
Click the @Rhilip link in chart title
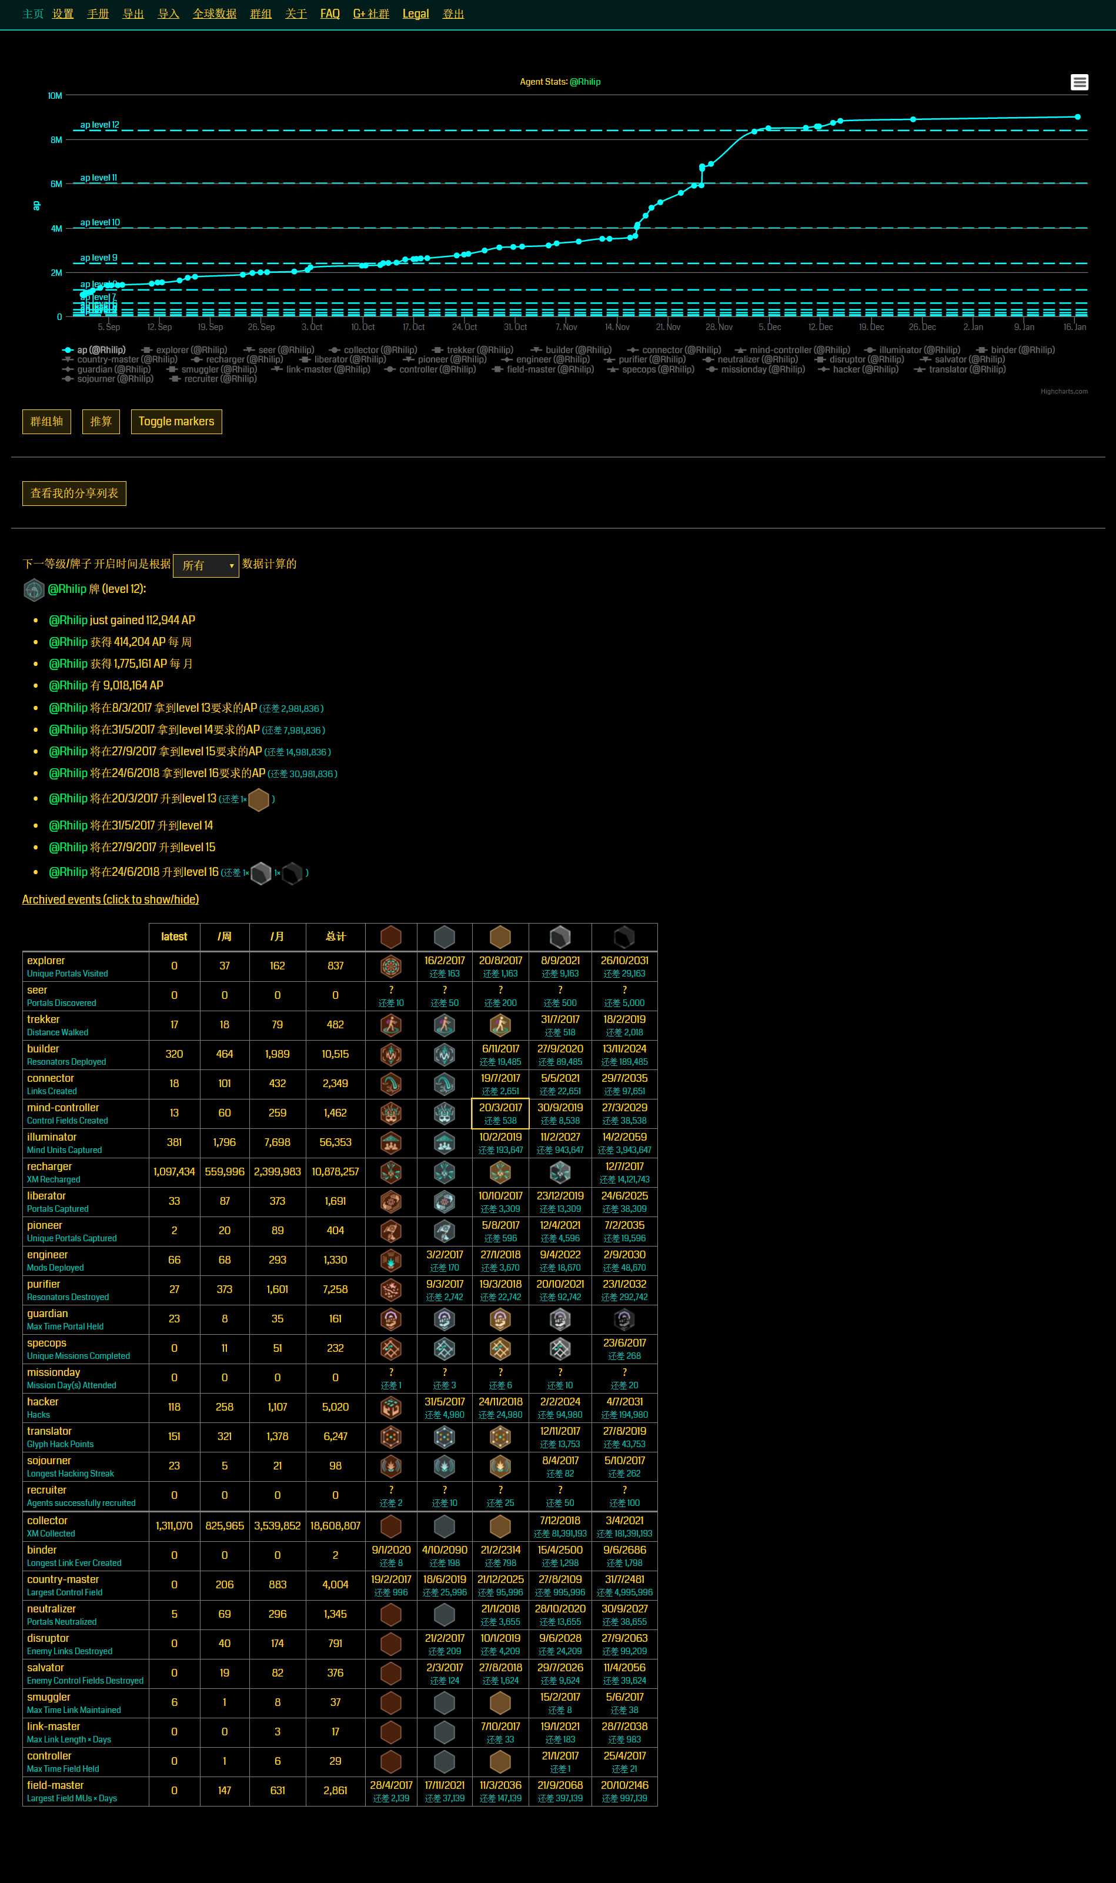[x=585, y=82]
